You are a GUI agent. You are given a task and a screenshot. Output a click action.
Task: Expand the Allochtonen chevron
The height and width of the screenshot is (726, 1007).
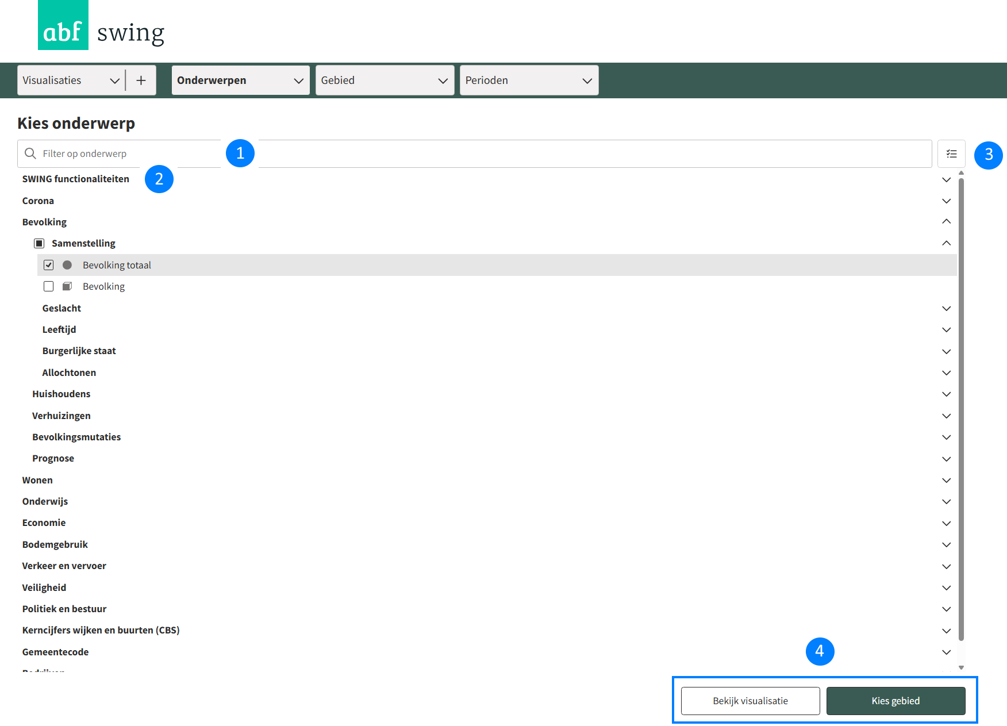[x=946, y=372]
